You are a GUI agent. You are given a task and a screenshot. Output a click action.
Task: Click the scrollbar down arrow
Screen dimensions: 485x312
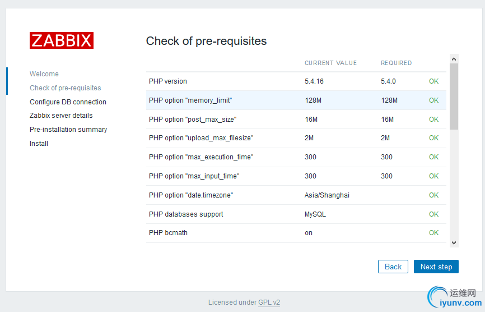(x=454, y=242)
